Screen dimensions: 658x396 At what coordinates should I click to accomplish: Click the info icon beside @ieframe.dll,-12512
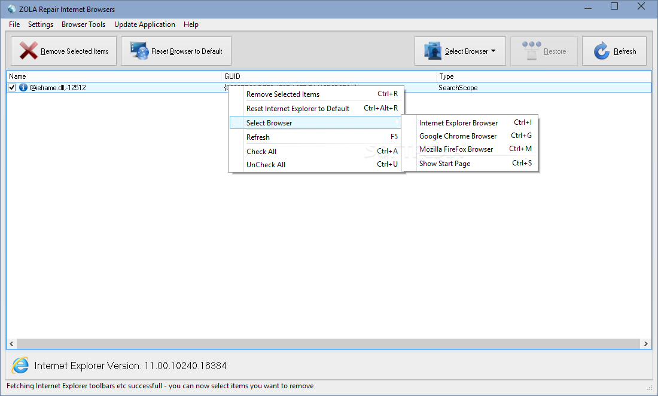pyautogui.click(x=23, y=88)
